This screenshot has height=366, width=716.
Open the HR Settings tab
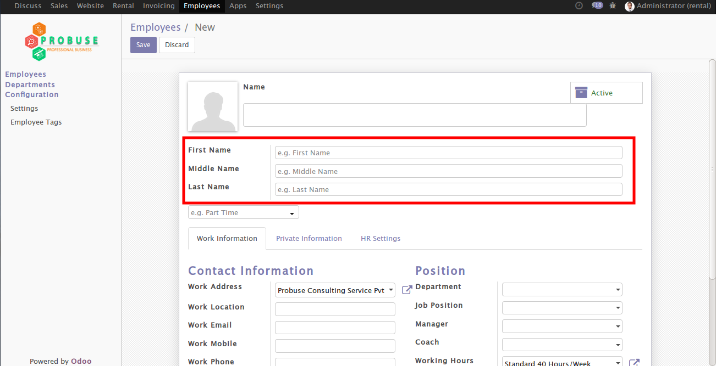point(381,238)
